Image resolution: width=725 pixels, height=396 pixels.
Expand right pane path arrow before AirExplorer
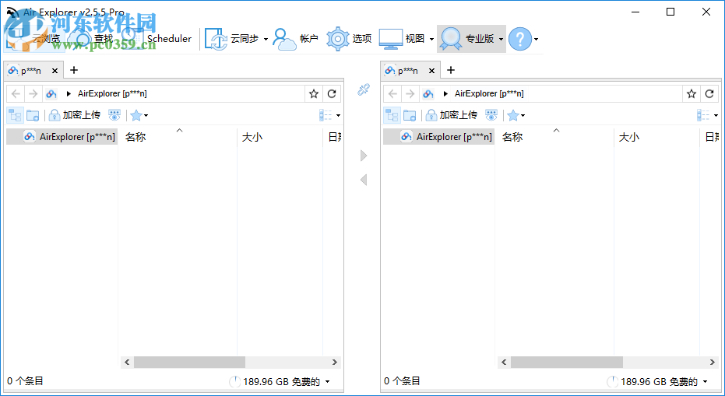(445, 94)
